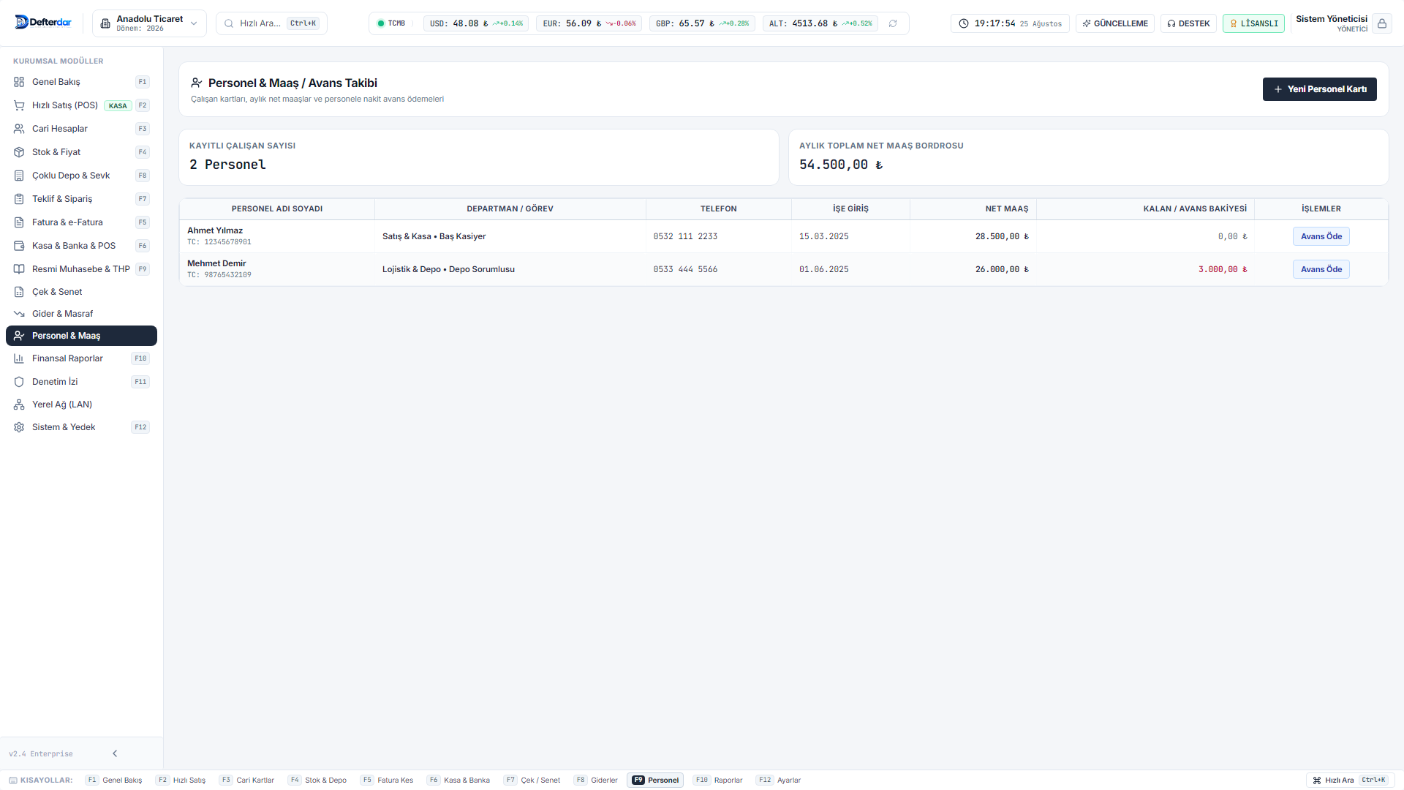Click the lock icon next to Sistem Yöneticisi
Viewport: 1404px width, 790px height.
pyautogui.click(x=1382, y=23)
